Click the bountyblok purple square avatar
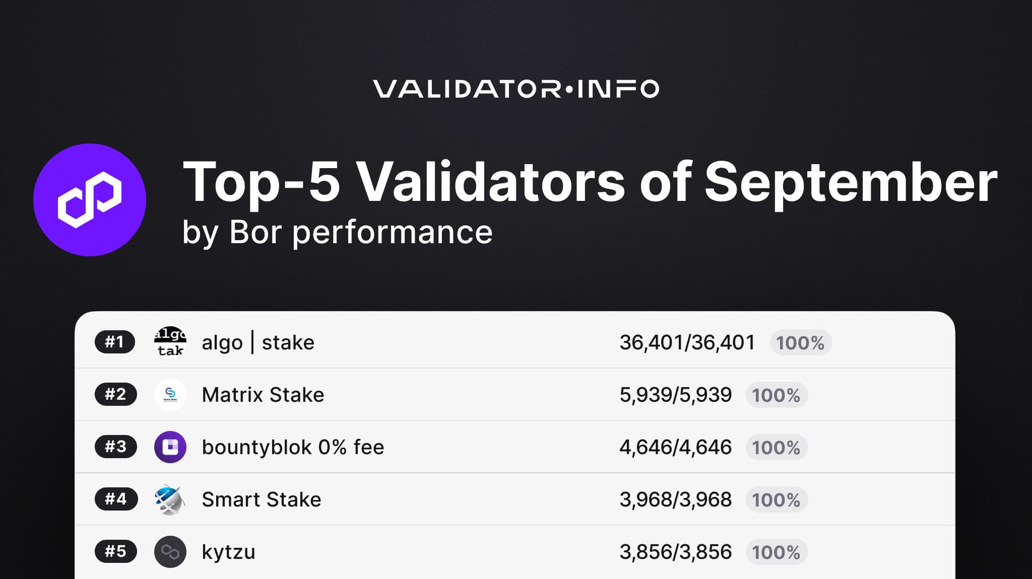This screenshot has height=579, width=1032. [x=170, y=447]
